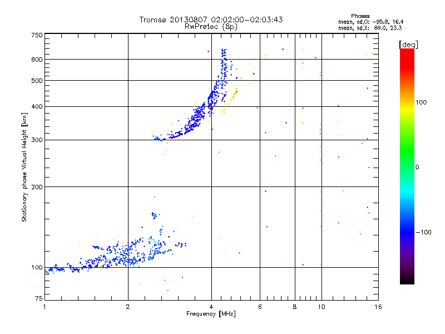The width and height of the screenshot is (445, 334).
Task: Click the "[deg]" unit label above colorbar
Action: 408,45
